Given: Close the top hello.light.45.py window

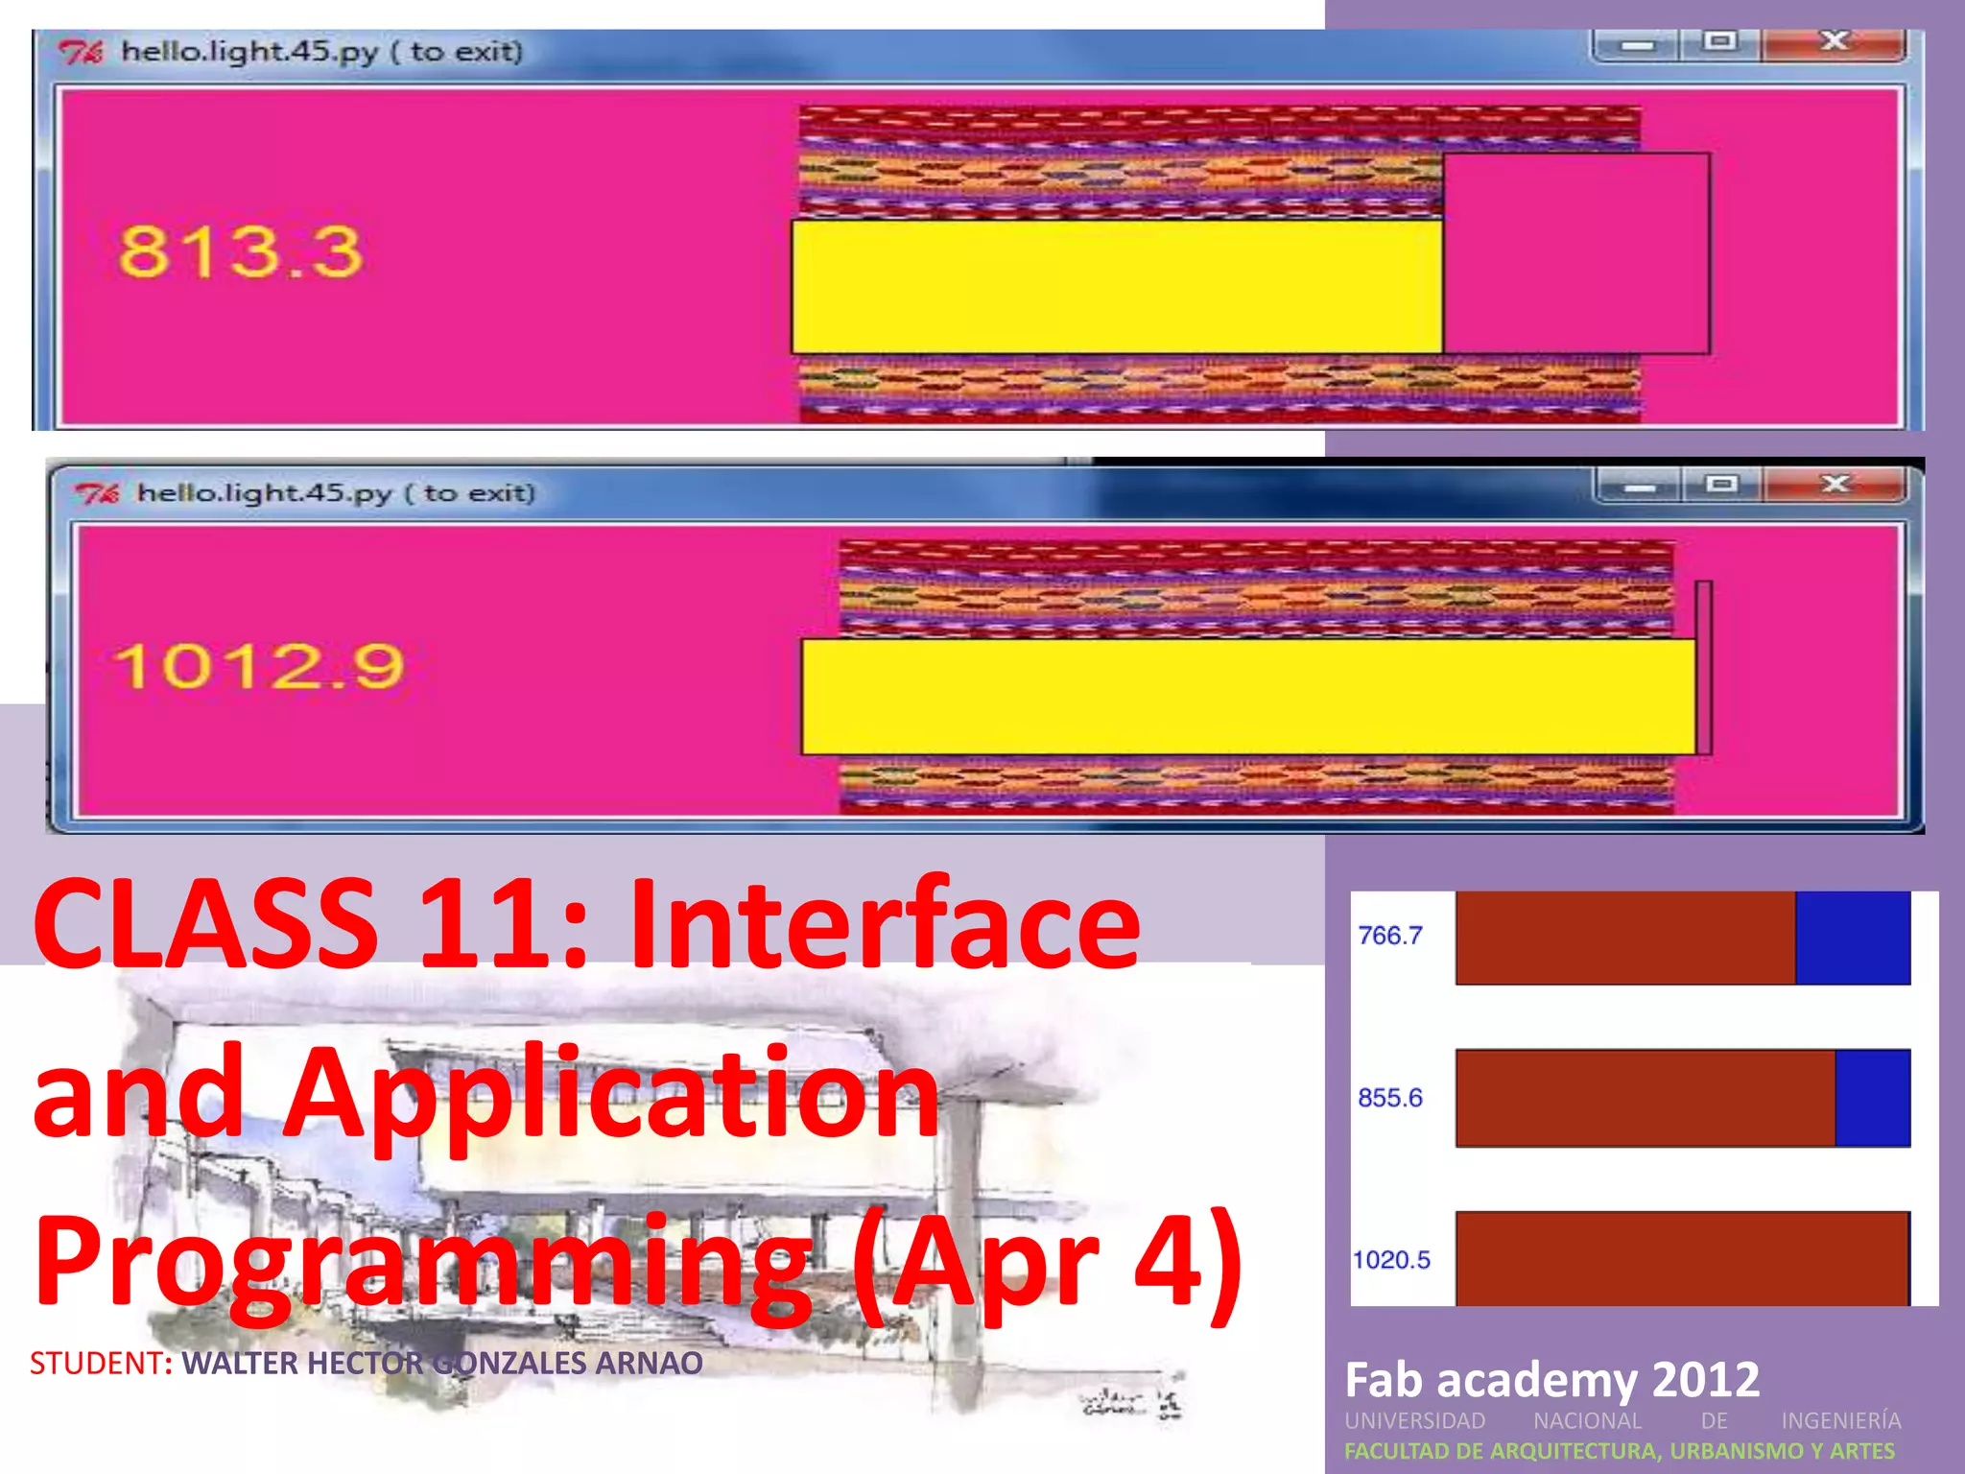Looking at the screenshot, I should 1834,43.
